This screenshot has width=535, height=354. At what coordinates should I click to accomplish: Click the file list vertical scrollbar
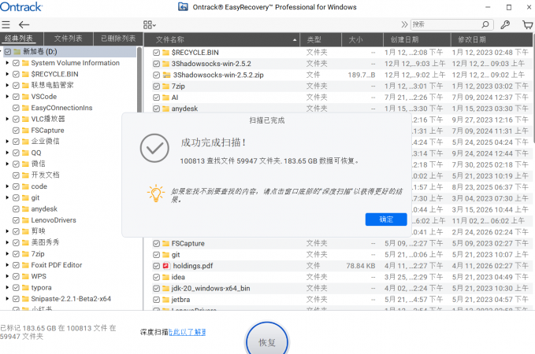(533, 95)
